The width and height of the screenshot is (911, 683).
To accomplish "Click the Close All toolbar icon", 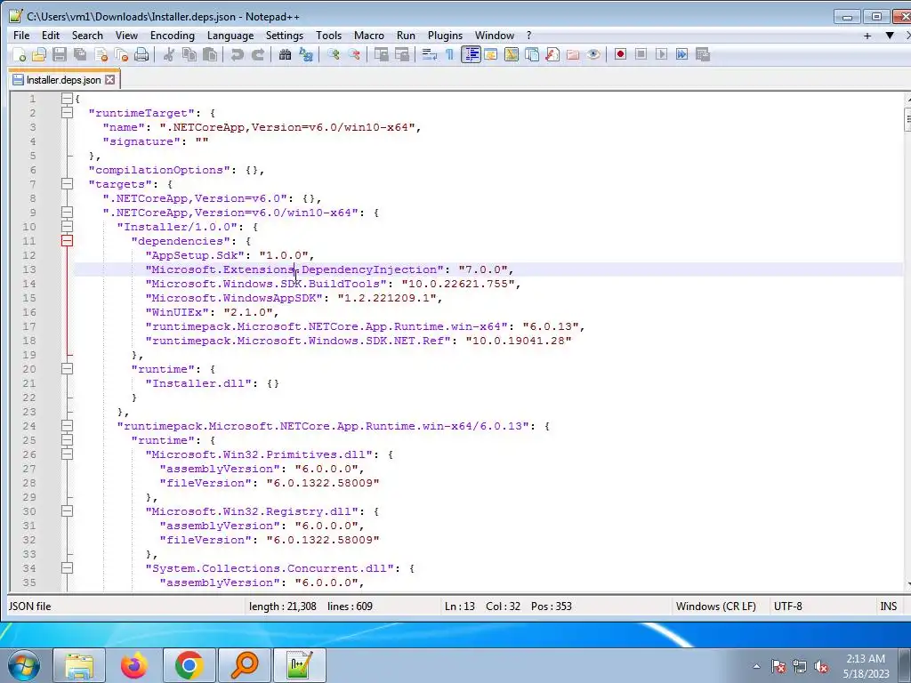I will (x=121, y=54).
